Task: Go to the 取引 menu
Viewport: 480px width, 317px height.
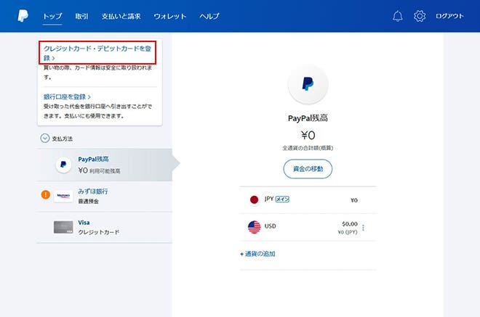Action: [81, 16]
